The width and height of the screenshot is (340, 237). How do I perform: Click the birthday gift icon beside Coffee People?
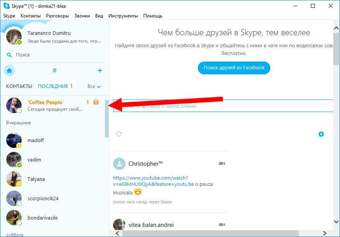pyautogui.click(x=96, y=102)
